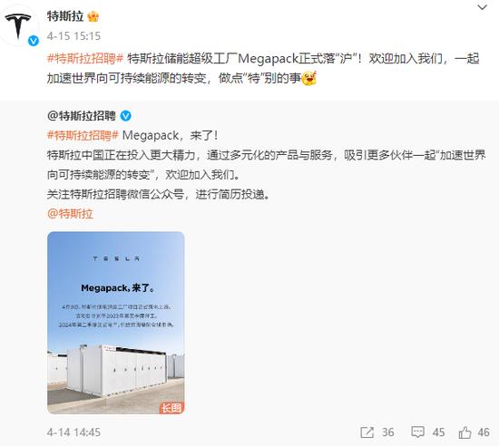Viewport: 499px width, 446px height.
Task: Click the 长图 long-image tag
Action: point(171,408)
